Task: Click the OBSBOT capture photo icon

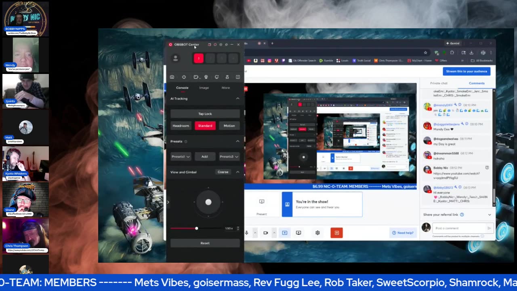Action: [172, 77]
